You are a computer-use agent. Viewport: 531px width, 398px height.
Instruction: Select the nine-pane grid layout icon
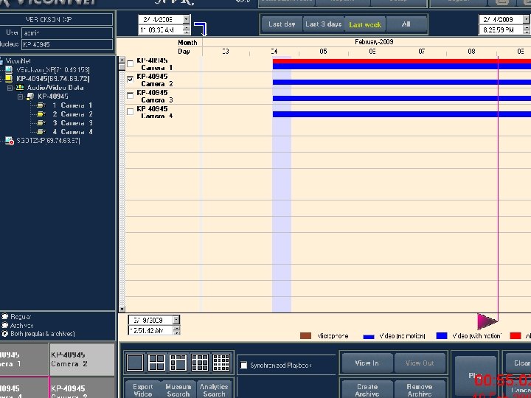click(x=200, y=363)
